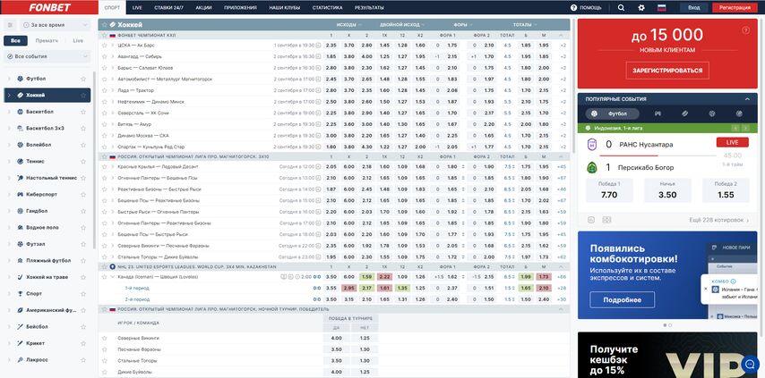The width and height of the screenshot is (765, 378).
Task: Open the Результаты tab
Action: click(369, 8)
